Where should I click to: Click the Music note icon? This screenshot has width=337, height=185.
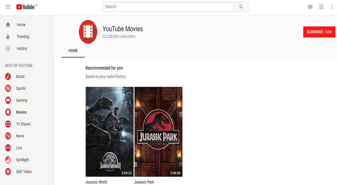coord(8,77)
